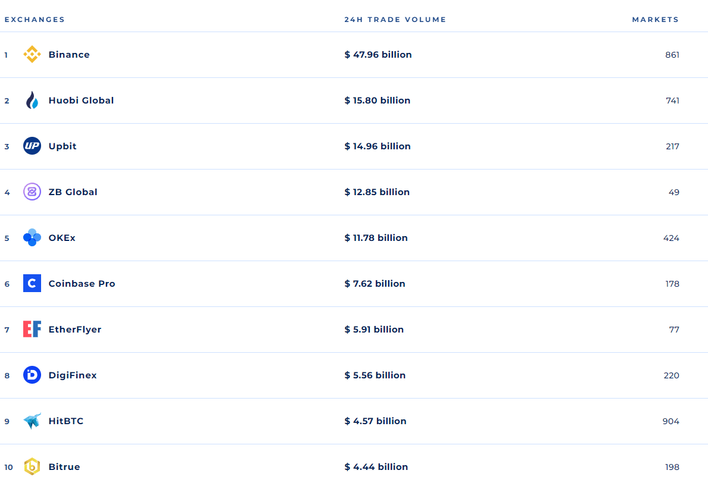Select the $ 12.85 billion volume value
Viewport: 708px width, 489px height.
[377, 192]
